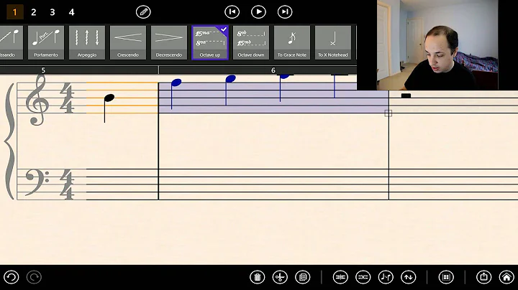Screen dimensions: 518x290
Task: Select the whole rest in bar 7
Action: [x=406, y=95]
